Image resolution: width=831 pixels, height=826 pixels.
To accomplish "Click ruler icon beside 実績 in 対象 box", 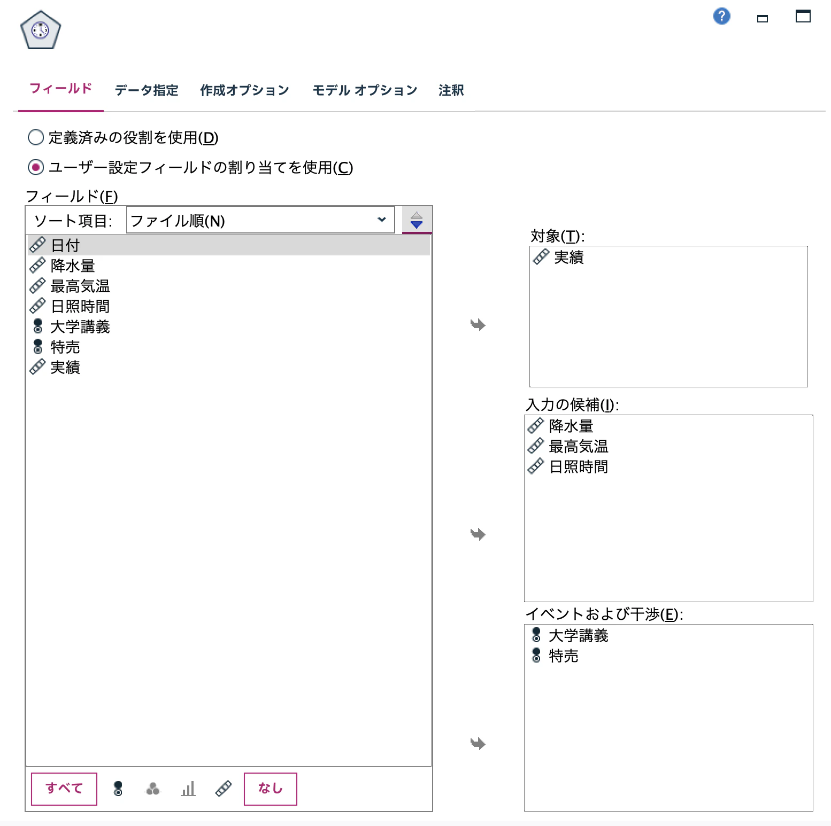I will pyautogui.click(x=541, y=257).
